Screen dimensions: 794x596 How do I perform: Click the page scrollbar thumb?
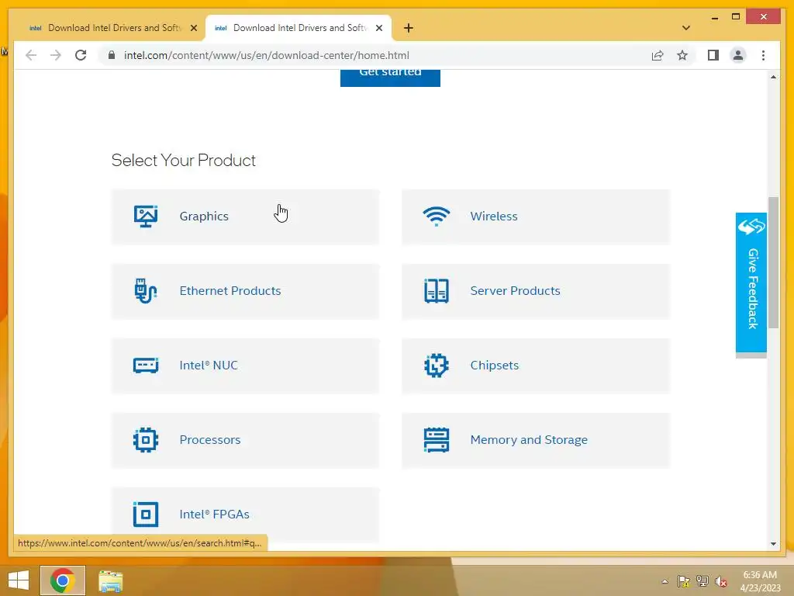point(773,262)
